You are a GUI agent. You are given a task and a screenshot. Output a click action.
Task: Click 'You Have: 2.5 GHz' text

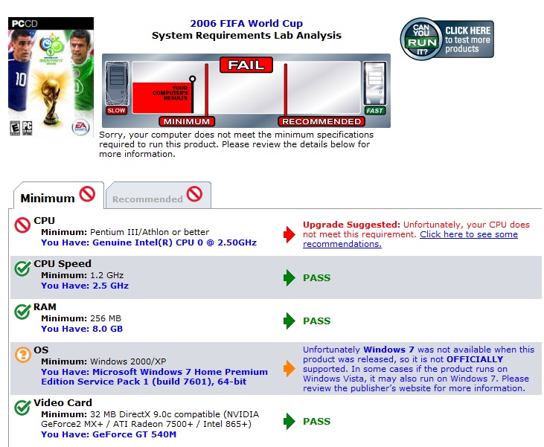[85, 286]
